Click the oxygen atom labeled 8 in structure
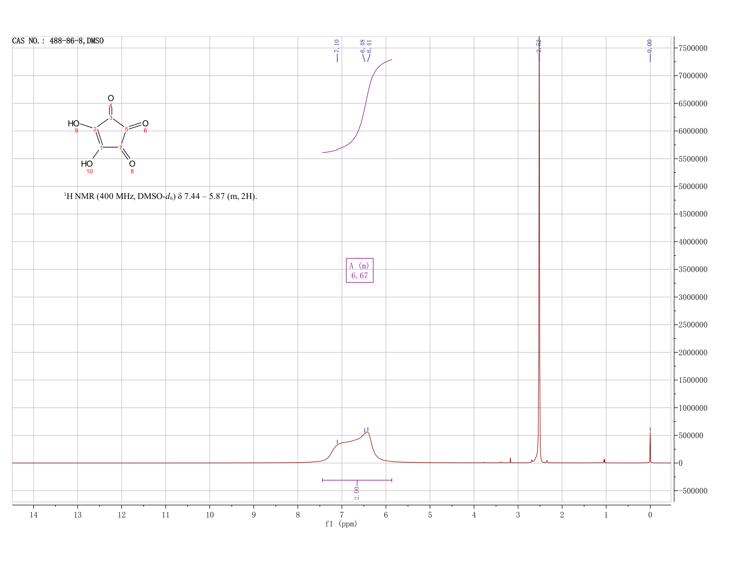 pyautogui.click(x=132, y=164)
